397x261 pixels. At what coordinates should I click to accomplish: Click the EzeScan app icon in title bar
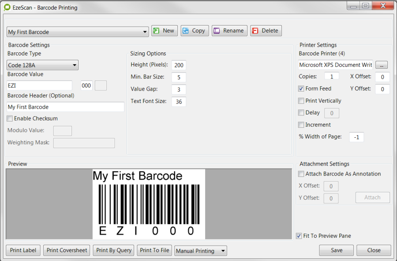[7, 7]
